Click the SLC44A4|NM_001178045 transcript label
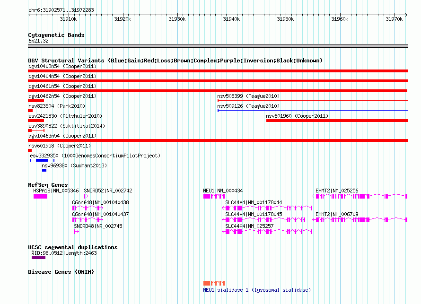Image resolution: width=421 pixels, height=304 pixels. [254, 214]
